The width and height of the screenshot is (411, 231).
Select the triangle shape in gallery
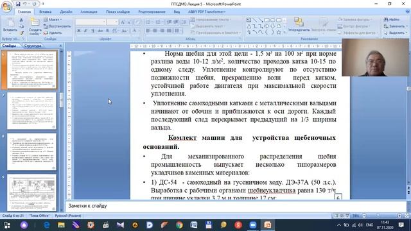pos(249,26)
